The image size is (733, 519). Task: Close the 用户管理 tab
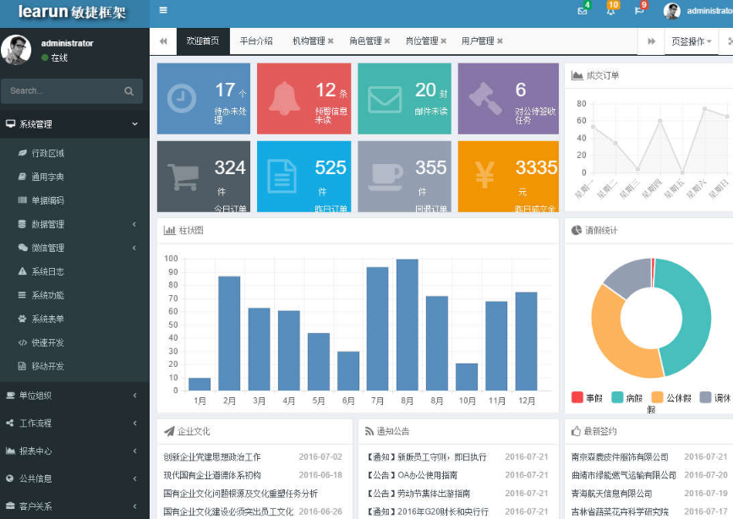tap(500, 41)
